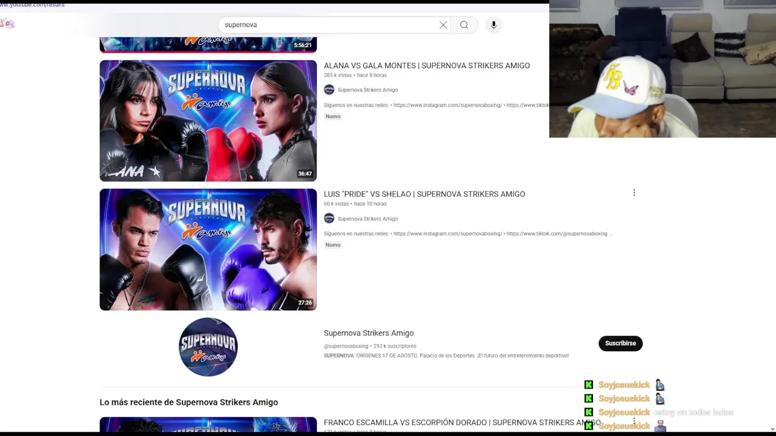Click the LUIS "PRIDE" VS SHELAO video title
Image resolution: width=776 pixels, height=436 pixels.
click(x=424, y=194)
